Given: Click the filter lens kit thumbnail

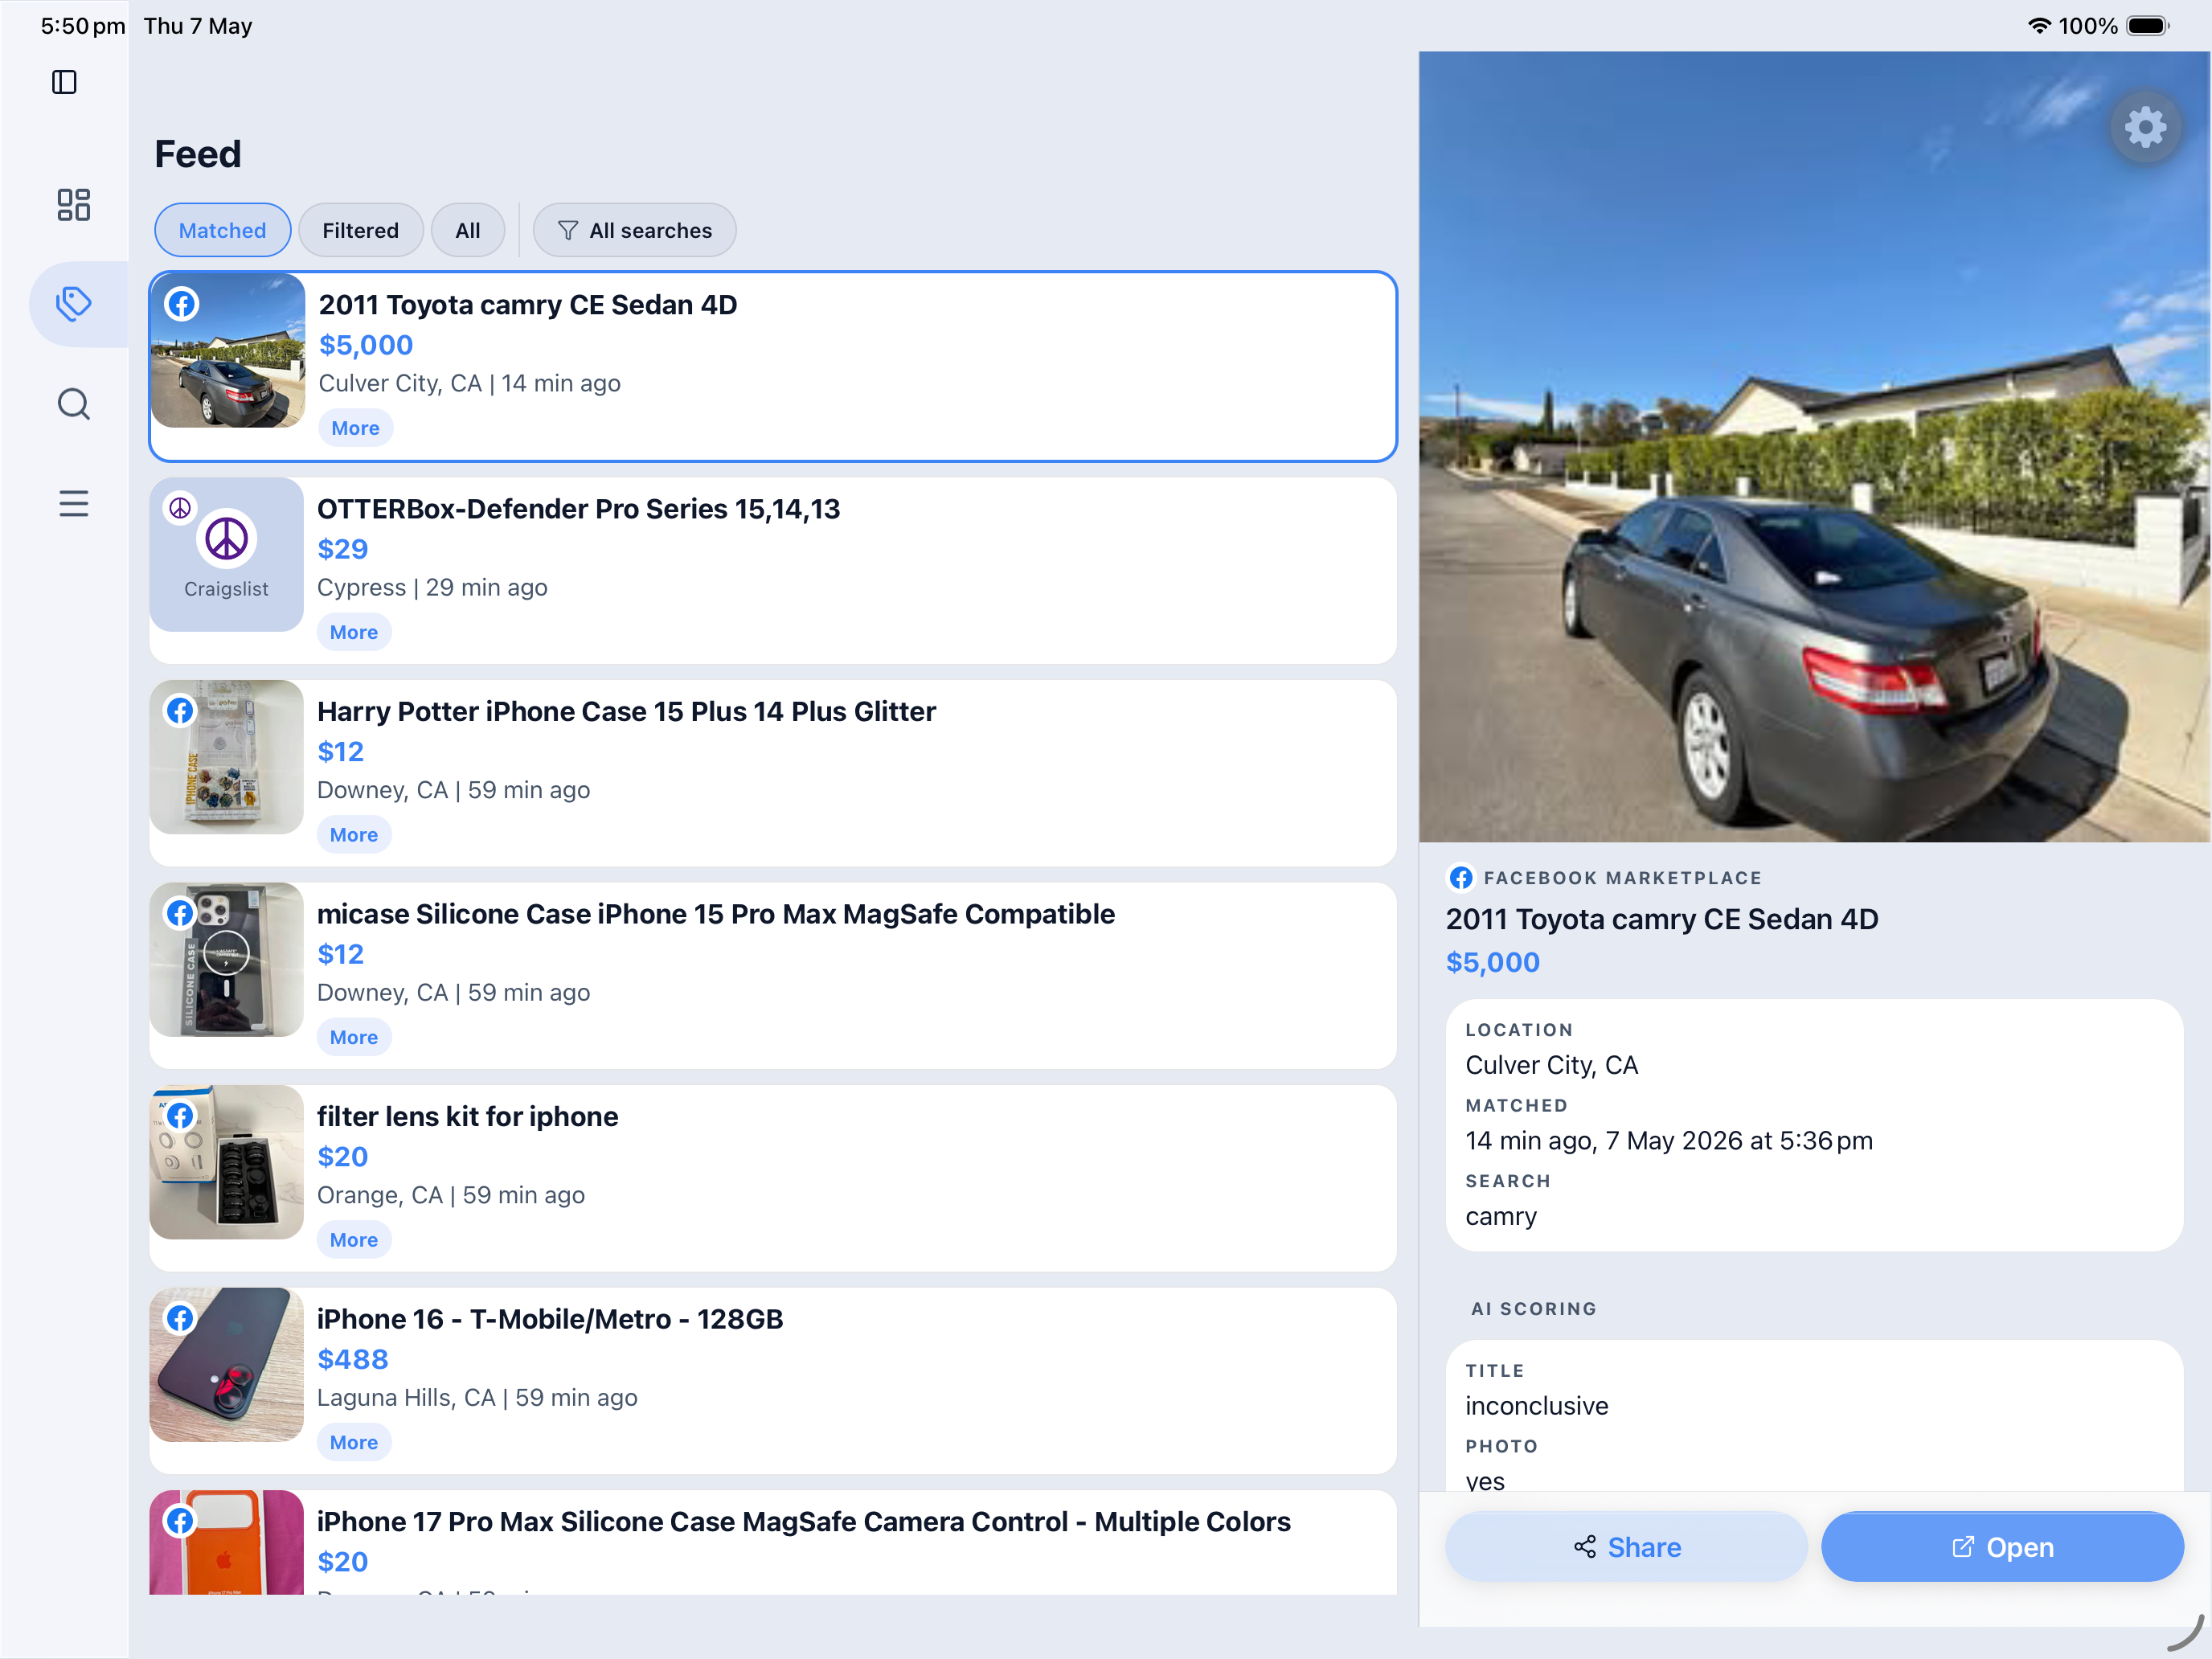Looking at the screenshot, I should tap(227, 1162).
